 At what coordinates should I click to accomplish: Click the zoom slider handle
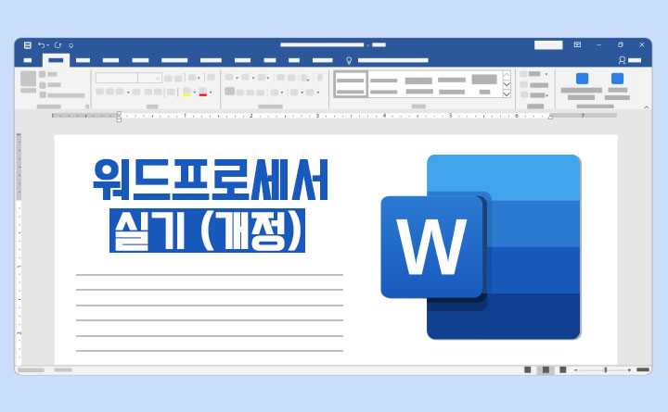tap(605, 370)
